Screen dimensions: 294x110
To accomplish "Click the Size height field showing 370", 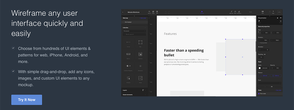I will pos(277,33).
